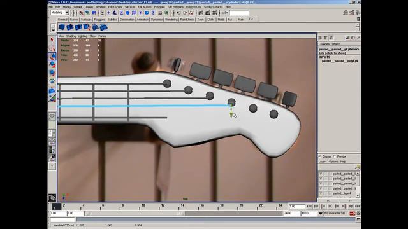Click the current time field showing 1.00
This screenshot has height=229, width=408.
(296, 206)
